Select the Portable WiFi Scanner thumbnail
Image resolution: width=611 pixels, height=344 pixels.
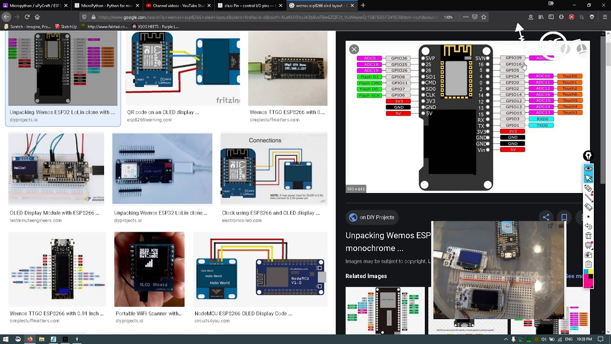pyautogui.click(x=149, y=269)
